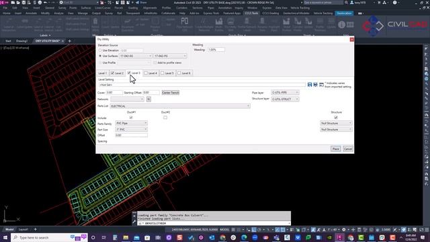The image size is (430, 242).
Task: Click the small button beside Network dropdown
Action: coord(148,99)
